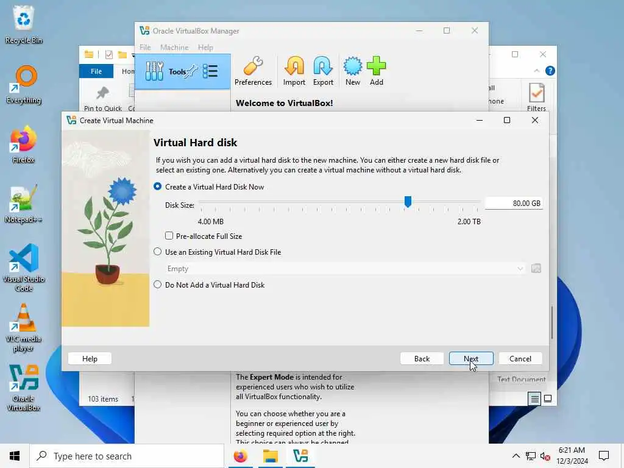
Task: Click the File Explorer vertical scrollbar
Action: coord(552,323)
